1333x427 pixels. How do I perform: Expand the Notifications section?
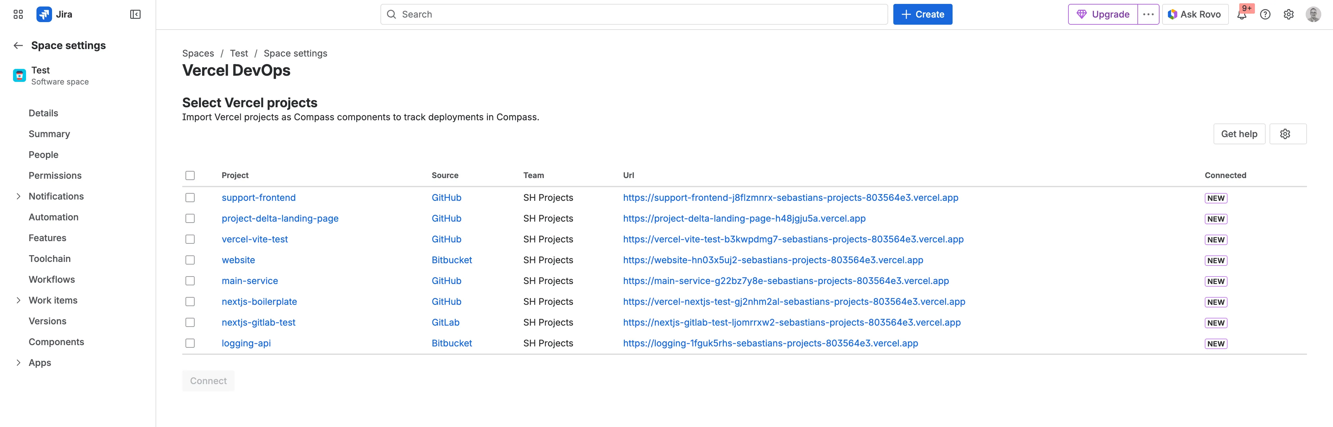pyautogui.click(x=19, y=196)
